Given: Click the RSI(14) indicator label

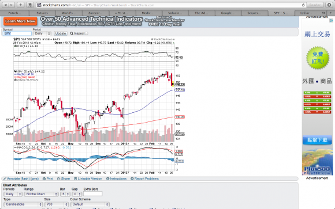Looking at the screenshot, I should (x=26, y=46).
